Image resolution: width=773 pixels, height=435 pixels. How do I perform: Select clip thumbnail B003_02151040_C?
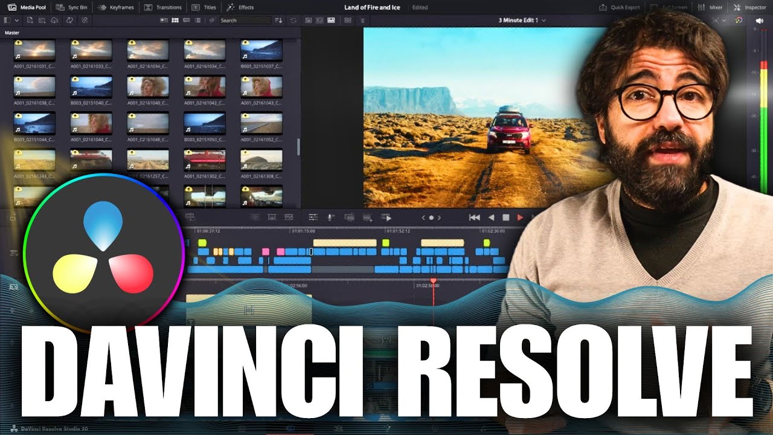click(91, 86)
